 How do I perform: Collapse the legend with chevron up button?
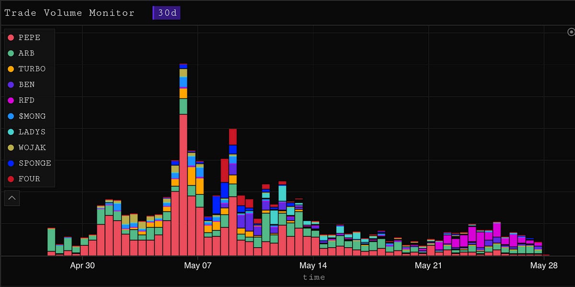point(12,198)
